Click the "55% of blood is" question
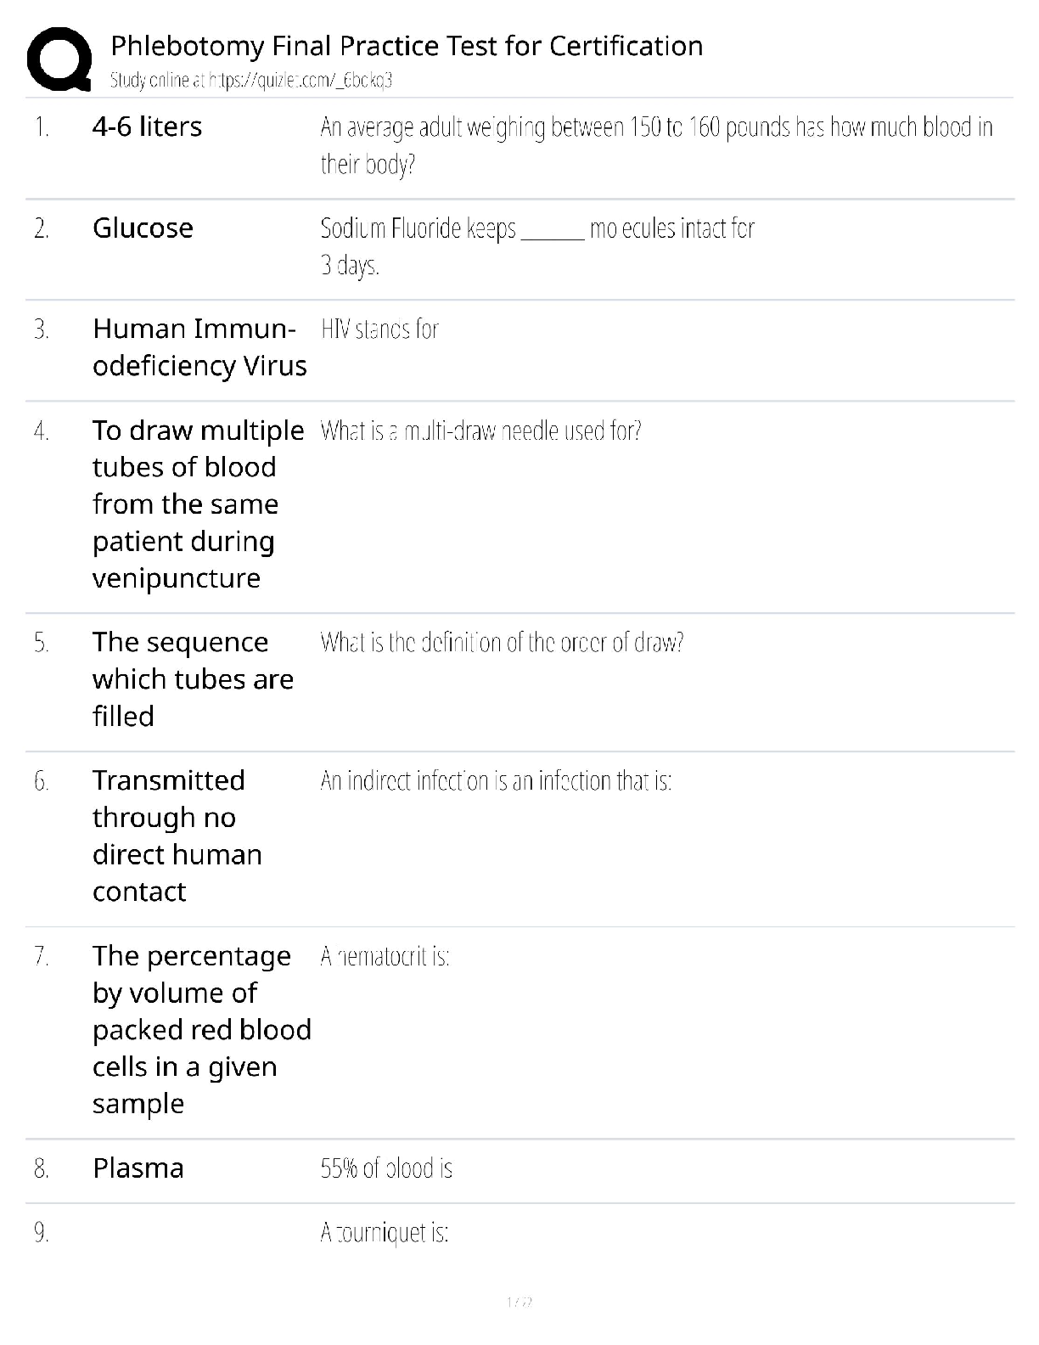Image resolution: width=1039 pixels, height=1345 pixels. 386,1169
